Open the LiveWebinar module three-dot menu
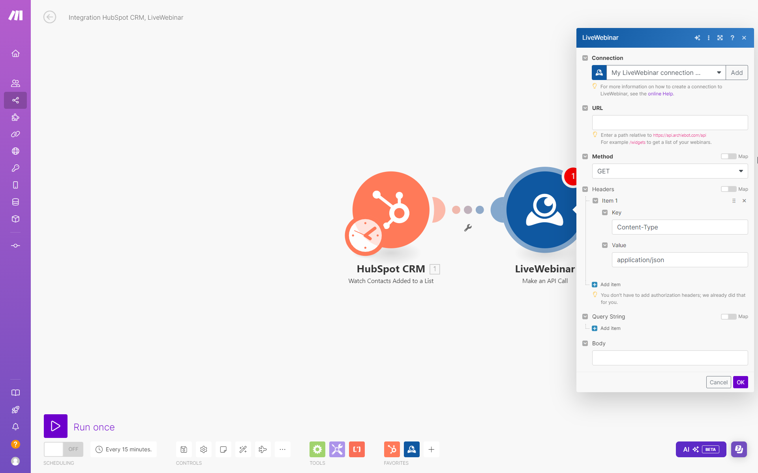758x473 pixels. click(x=709, y=37)
